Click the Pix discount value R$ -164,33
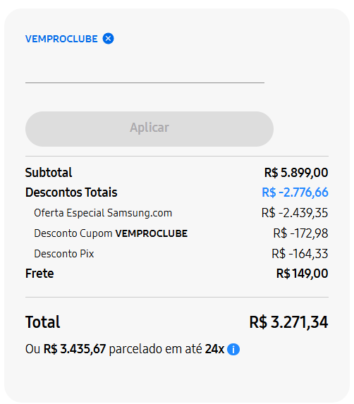The height and width of the screenshot is (404, 354). pos(300,254)
